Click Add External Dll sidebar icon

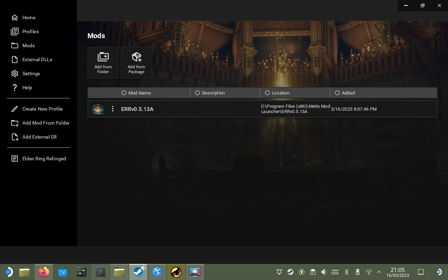[15, 137]
